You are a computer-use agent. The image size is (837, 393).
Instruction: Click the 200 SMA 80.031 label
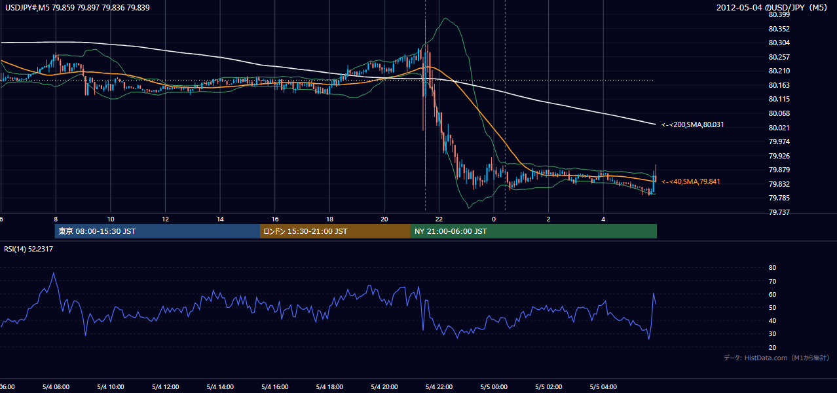pyautogui.click(x=692, y=124)
